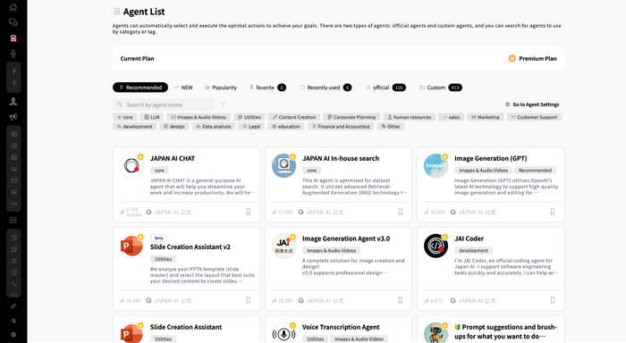Viewport: 626px width, 343px height.
Task: Click the filter funnel icon beside search
Action: [224, 105]
